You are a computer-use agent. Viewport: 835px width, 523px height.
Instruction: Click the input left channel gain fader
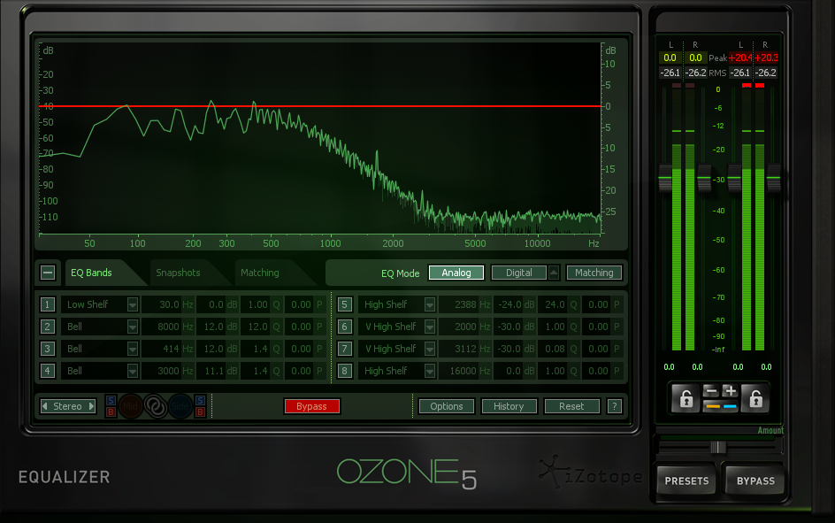pyautogui.click(x=665, y=178)
